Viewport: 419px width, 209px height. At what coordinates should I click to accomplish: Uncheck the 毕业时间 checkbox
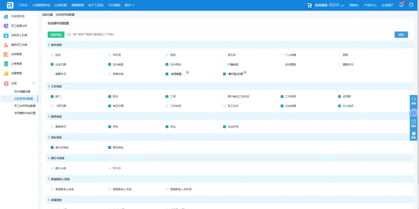tap(225, 127)
